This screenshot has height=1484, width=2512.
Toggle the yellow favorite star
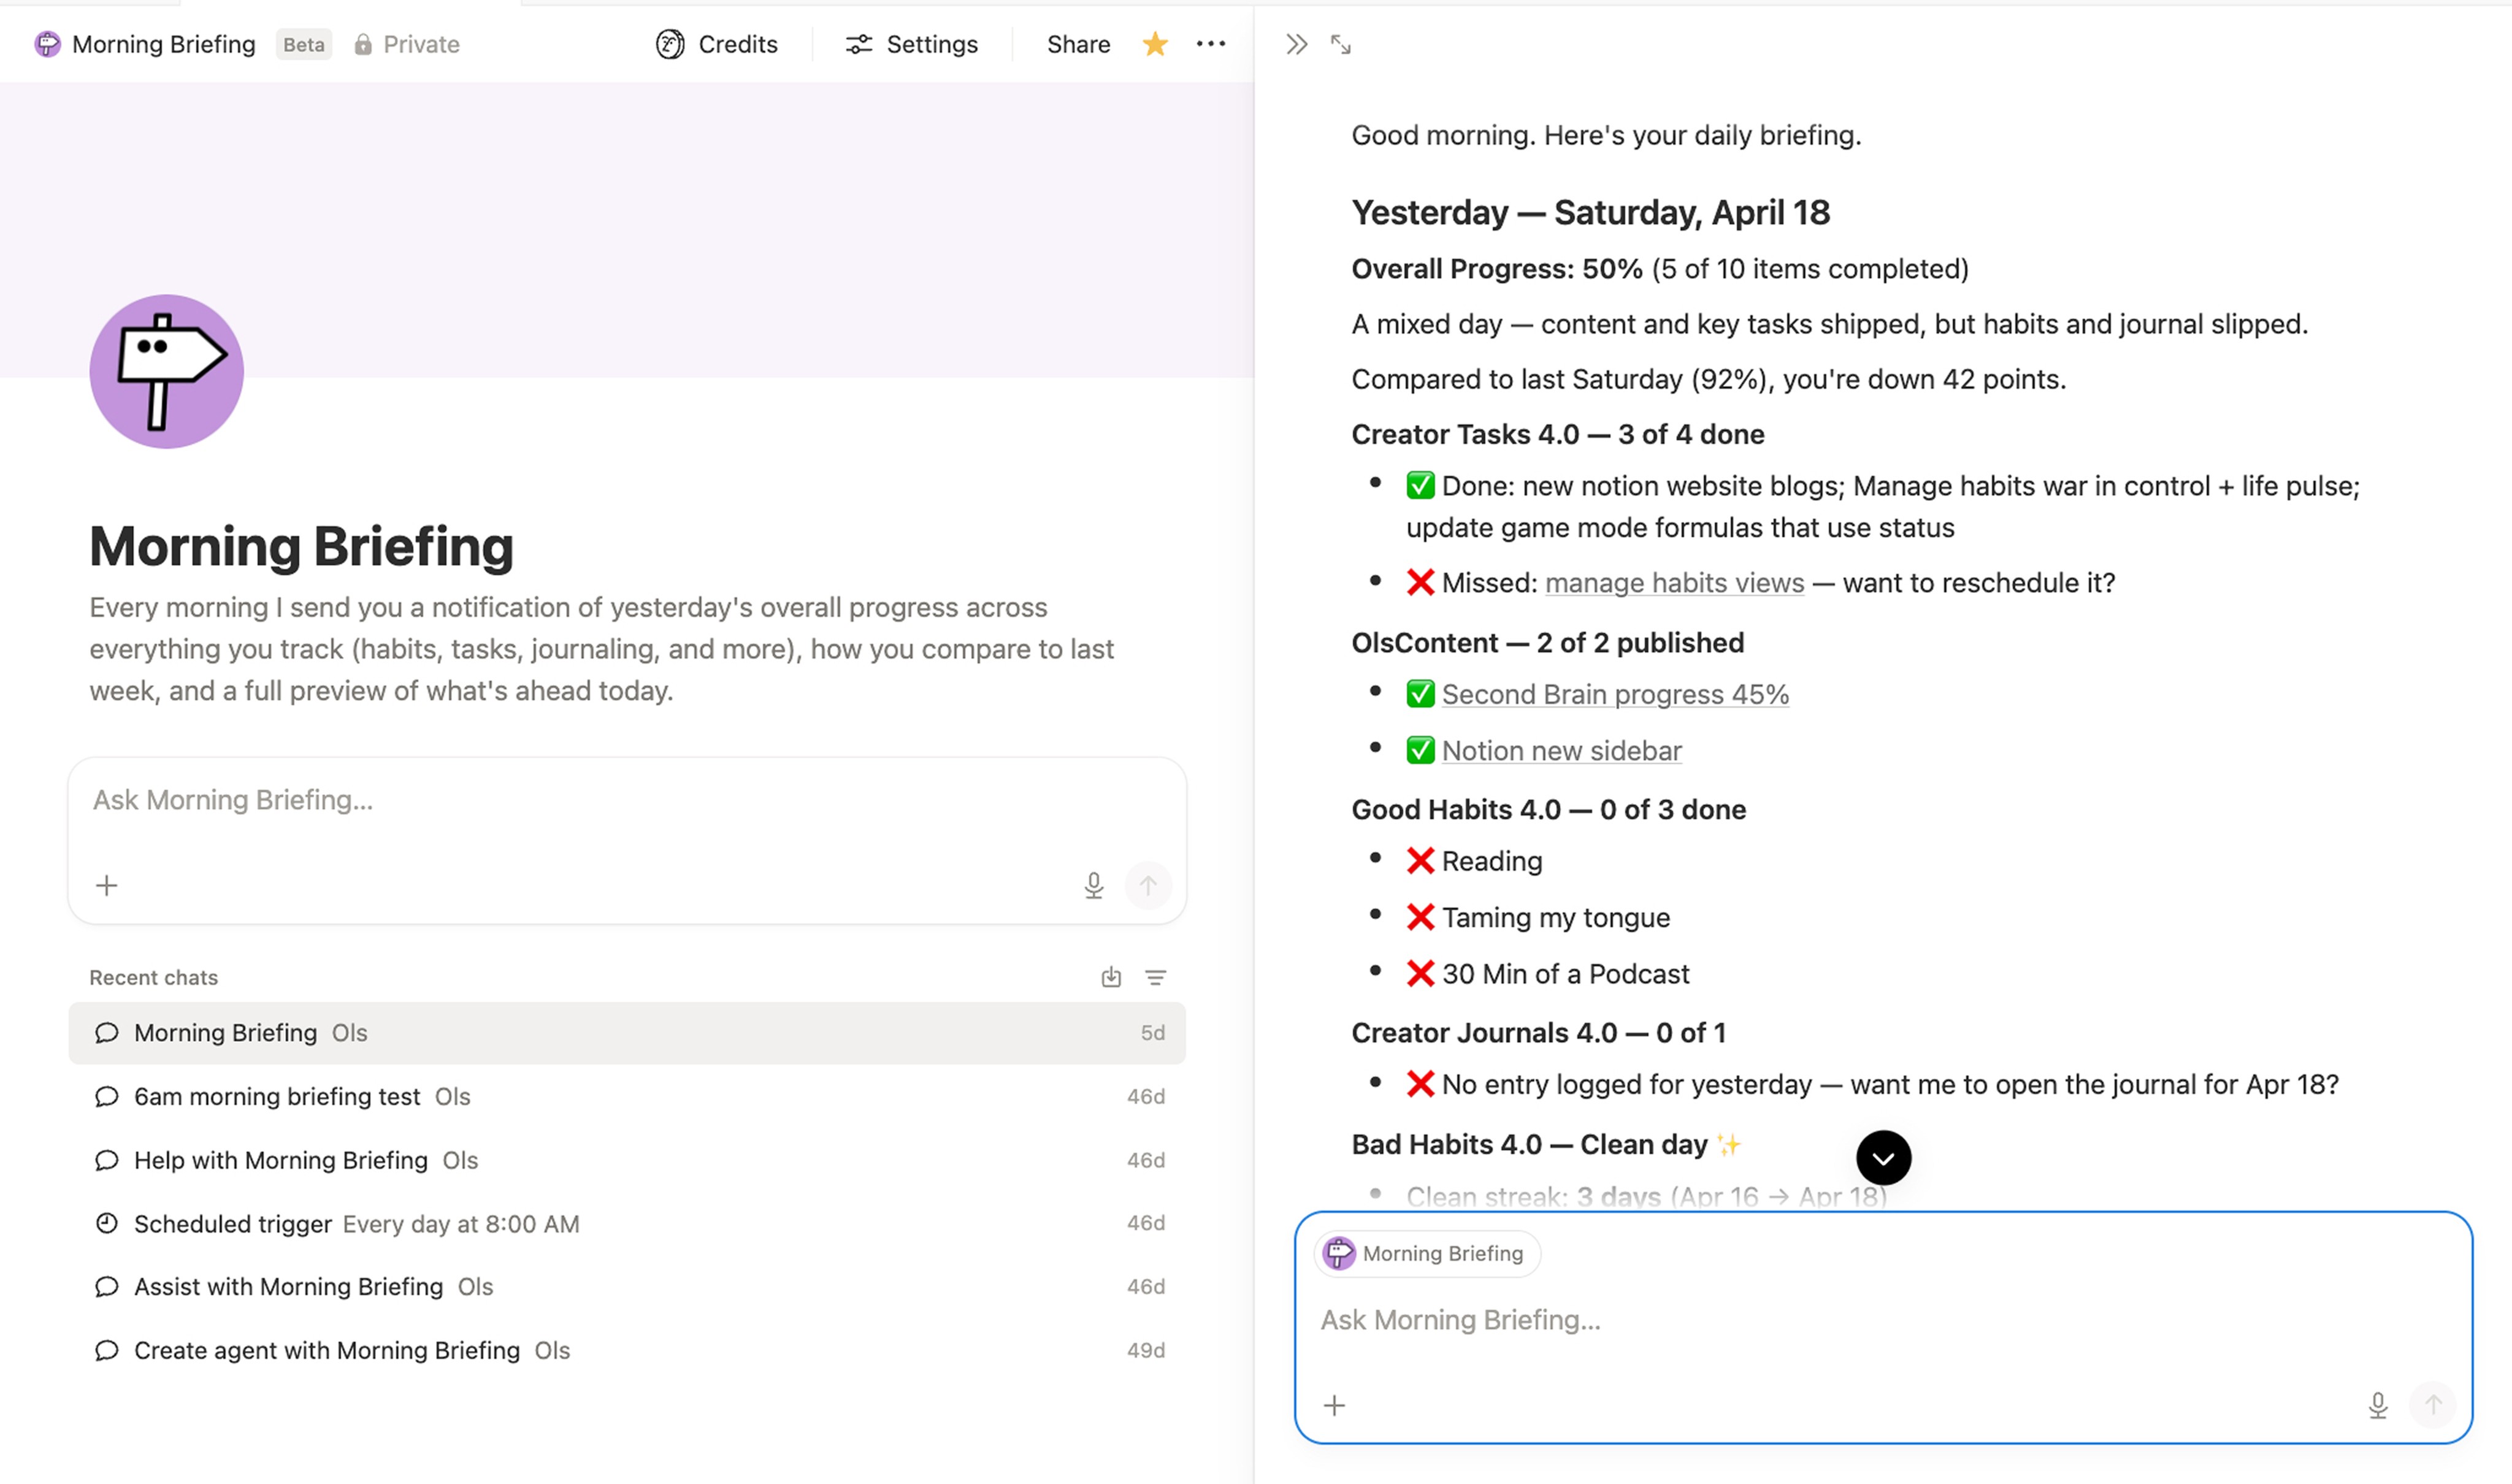1154,44
